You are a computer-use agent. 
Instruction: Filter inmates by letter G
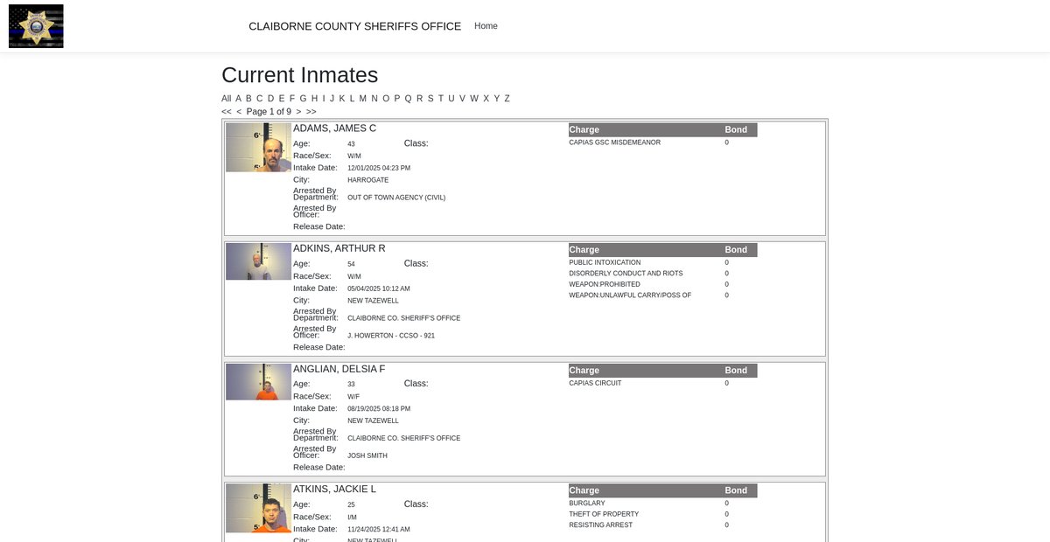pyautogui.click(x=303, y=99)
